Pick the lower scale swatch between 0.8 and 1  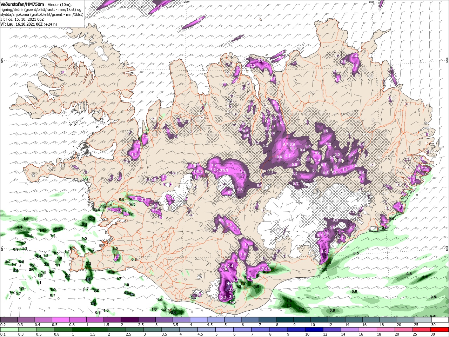[63, 330]
